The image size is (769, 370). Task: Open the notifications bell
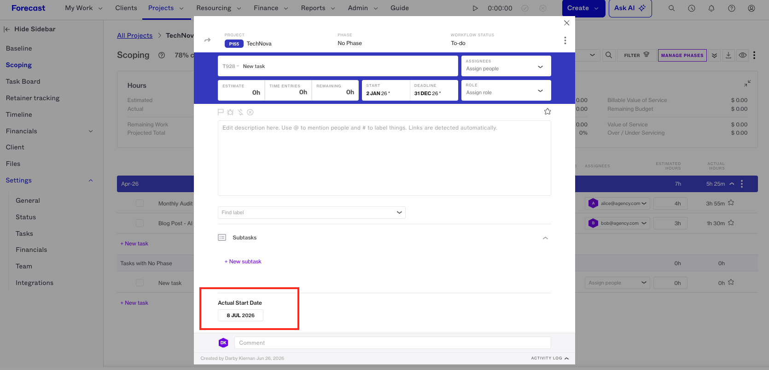click(711, 8)
